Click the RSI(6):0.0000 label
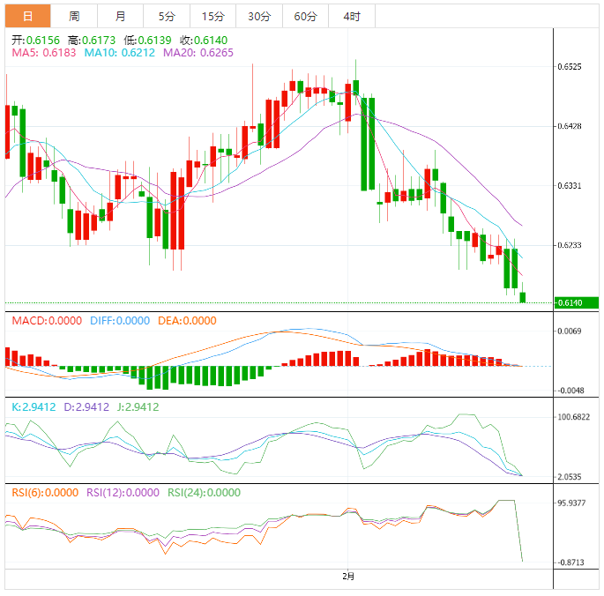Screen dimensions: 604x596 45,492
